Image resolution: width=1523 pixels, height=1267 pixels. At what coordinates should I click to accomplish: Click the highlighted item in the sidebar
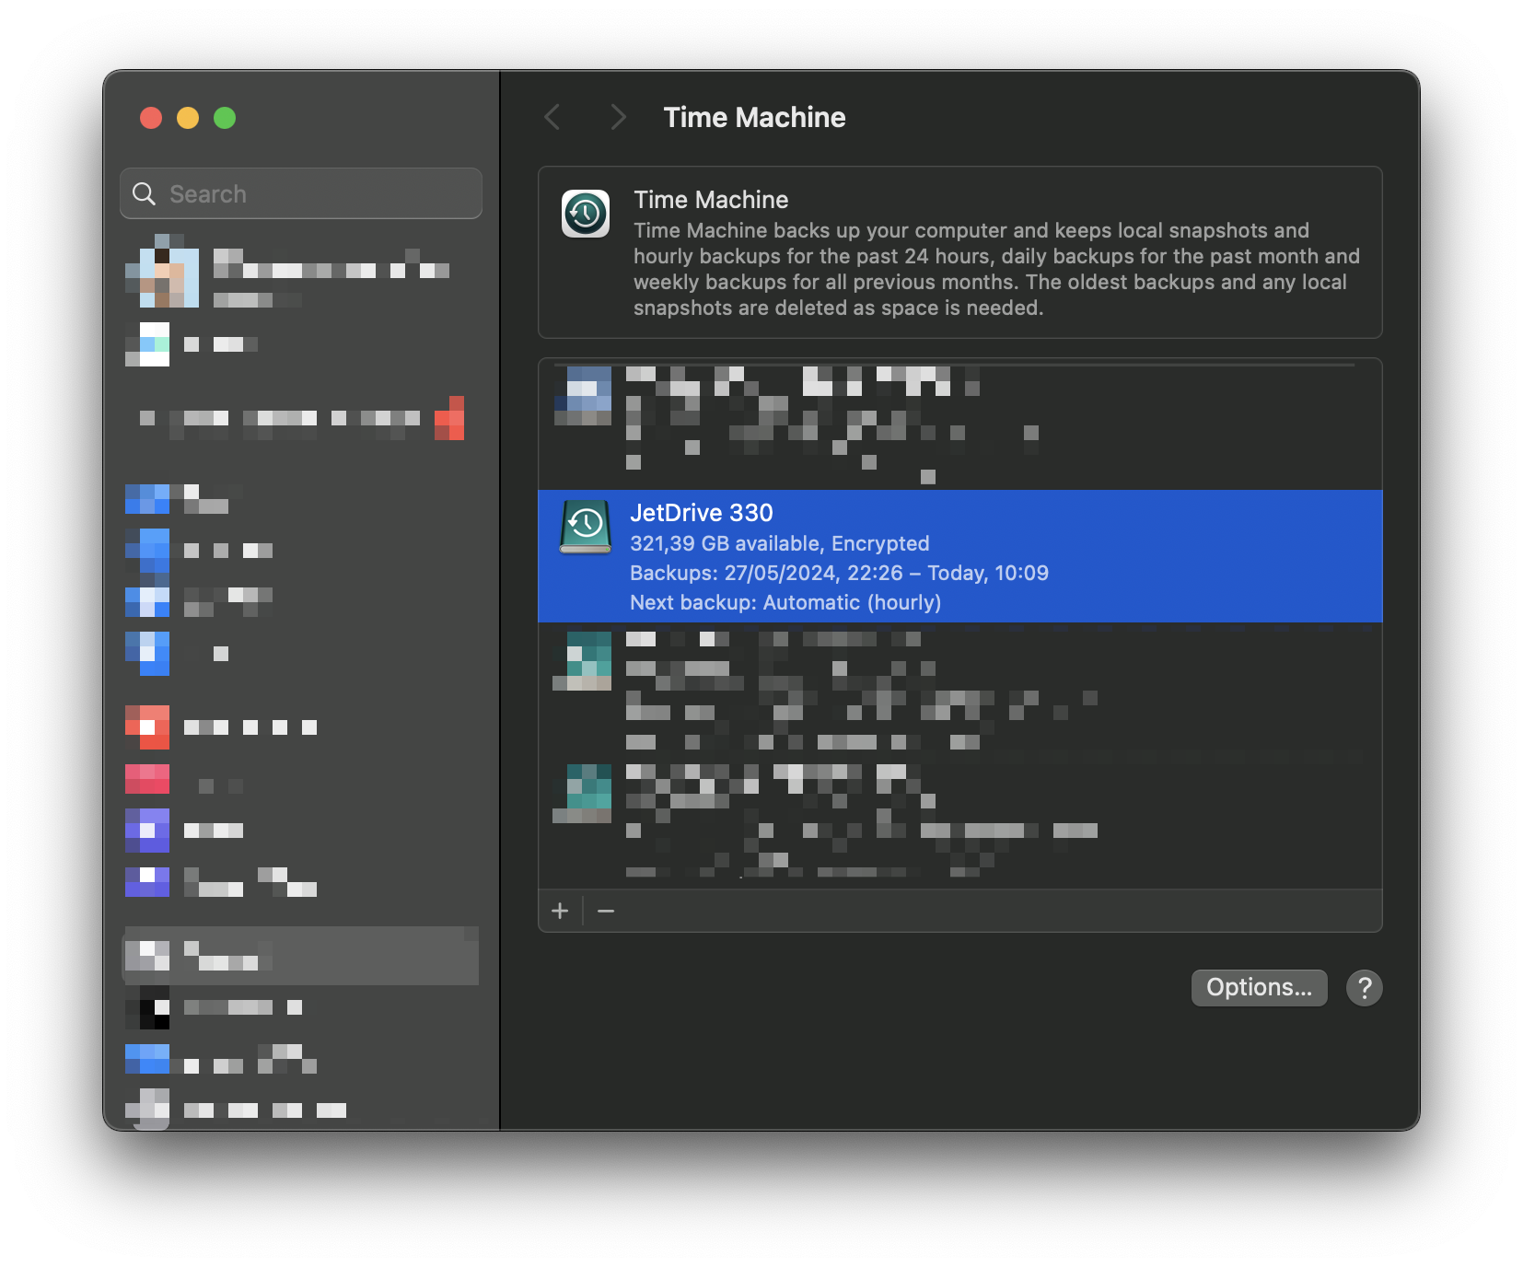click(x=301, y=956)
